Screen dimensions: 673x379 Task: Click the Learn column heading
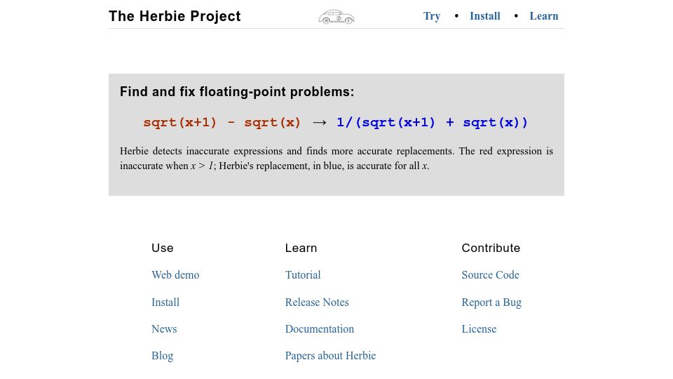[x=301, y=248]
